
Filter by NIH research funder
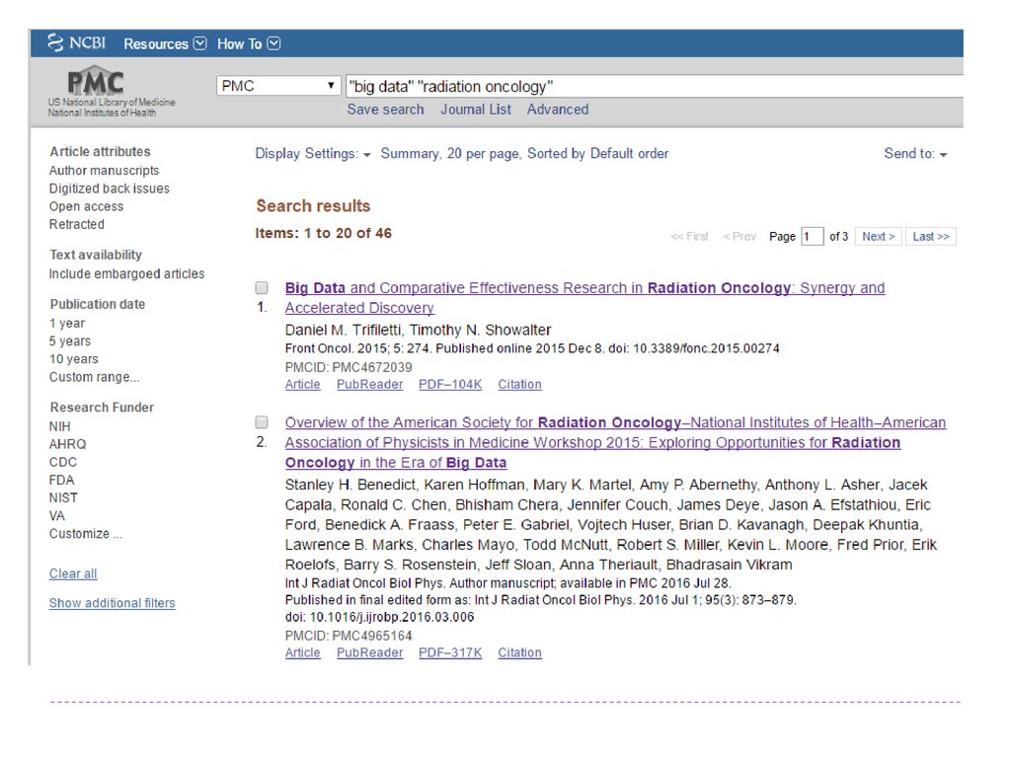click(60, 426)
